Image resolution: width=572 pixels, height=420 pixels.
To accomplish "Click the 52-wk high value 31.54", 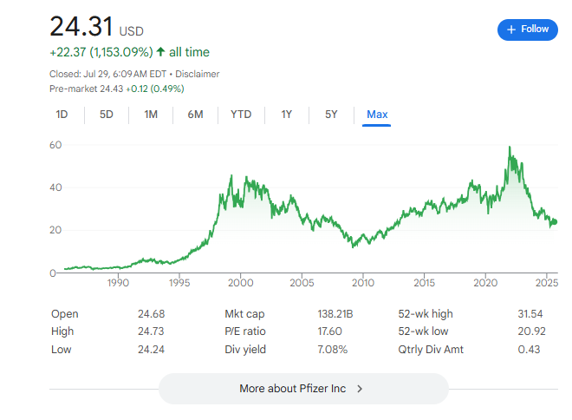I will pos(530,314).
